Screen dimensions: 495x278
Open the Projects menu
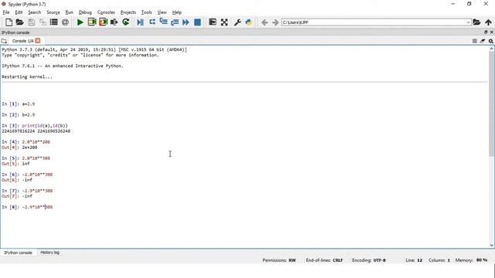point(128,12)
